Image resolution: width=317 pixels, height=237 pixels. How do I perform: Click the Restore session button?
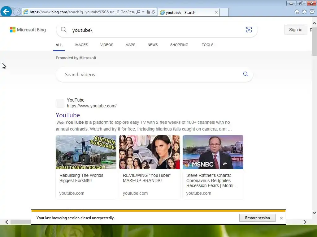click(x=257, y=218)
